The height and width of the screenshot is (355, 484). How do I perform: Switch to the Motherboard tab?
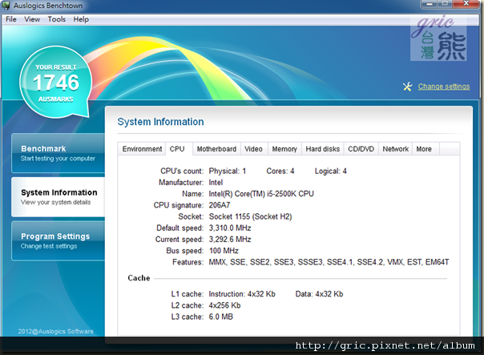coord(216,149)
